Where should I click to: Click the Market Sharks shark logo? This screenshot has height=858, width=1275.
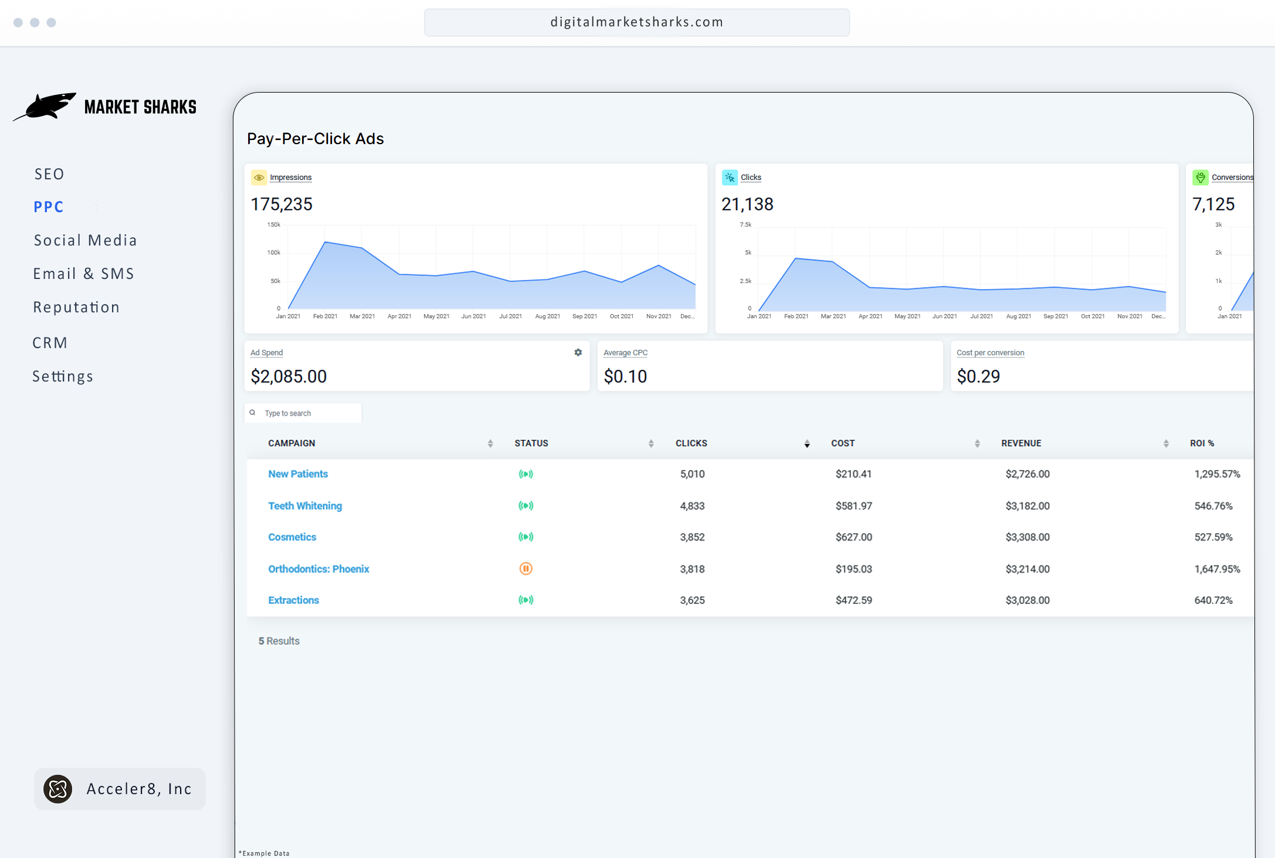pos(50,106)
